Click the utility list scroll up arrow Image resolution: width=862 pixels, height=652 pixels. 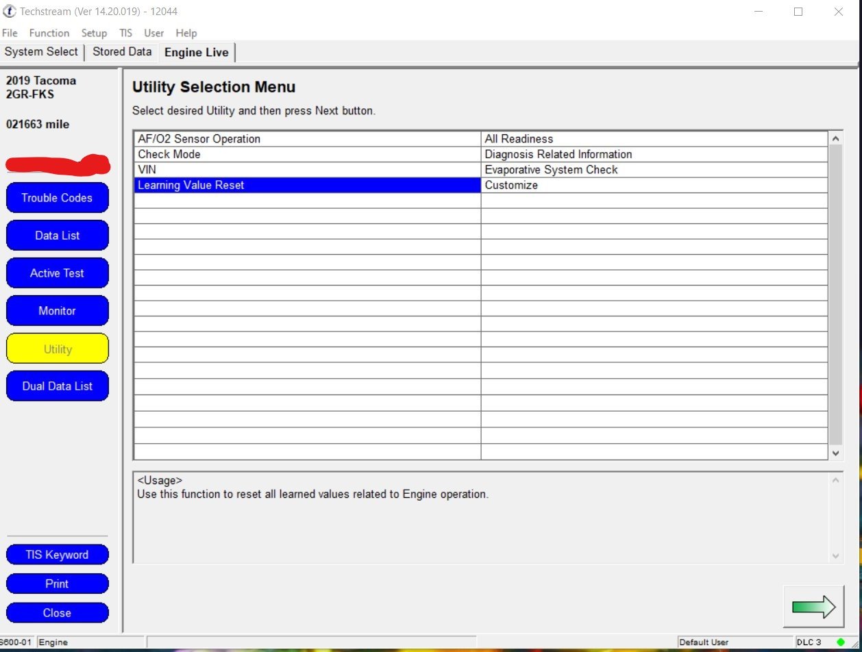(x=835, y=138)
